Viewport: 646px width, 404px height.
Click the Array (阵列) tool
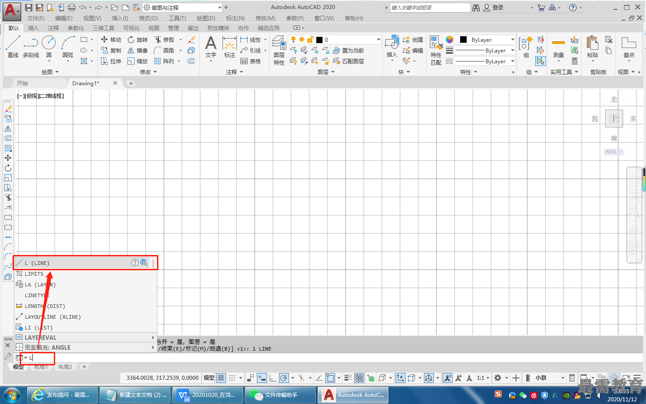tap(164, 61)
